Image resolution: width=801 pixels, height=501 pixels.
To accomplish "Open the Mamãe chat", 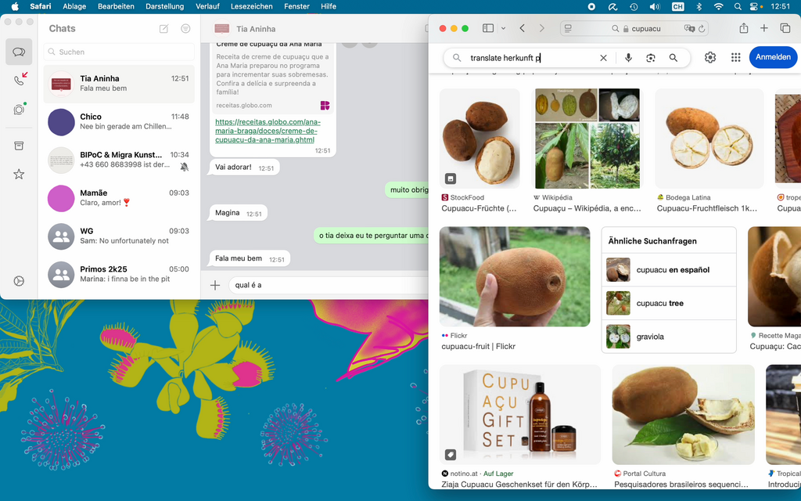I will click(x=119, y=198).
